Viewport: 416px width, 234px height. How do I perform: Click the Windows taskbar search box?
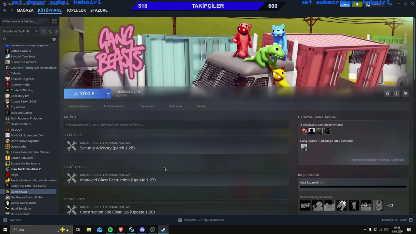pos(42,230)
